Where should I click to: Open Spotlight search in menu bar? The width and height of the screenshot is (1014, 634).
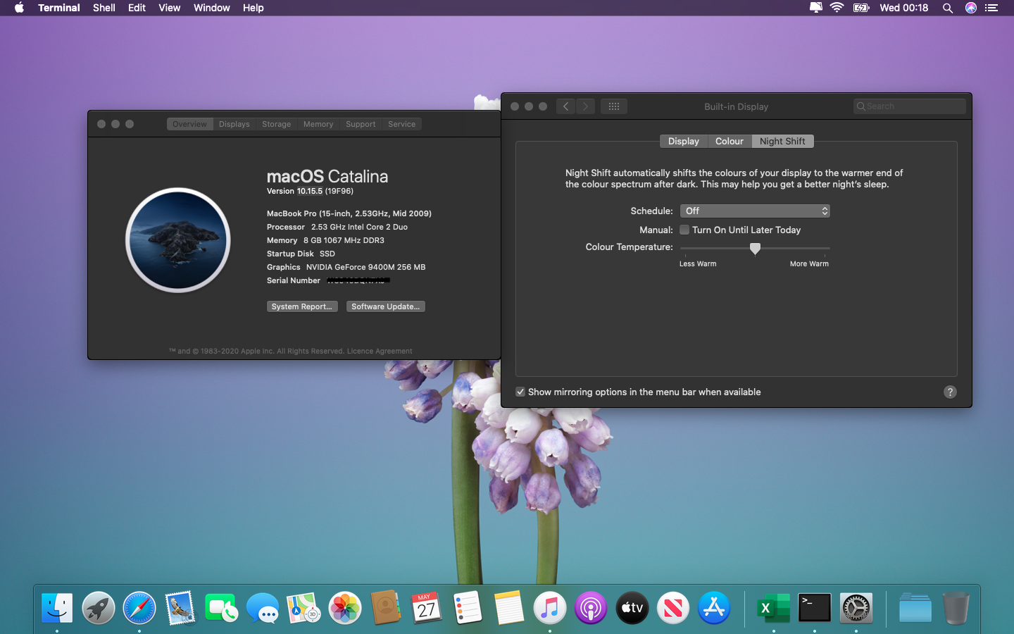(948, 8)
